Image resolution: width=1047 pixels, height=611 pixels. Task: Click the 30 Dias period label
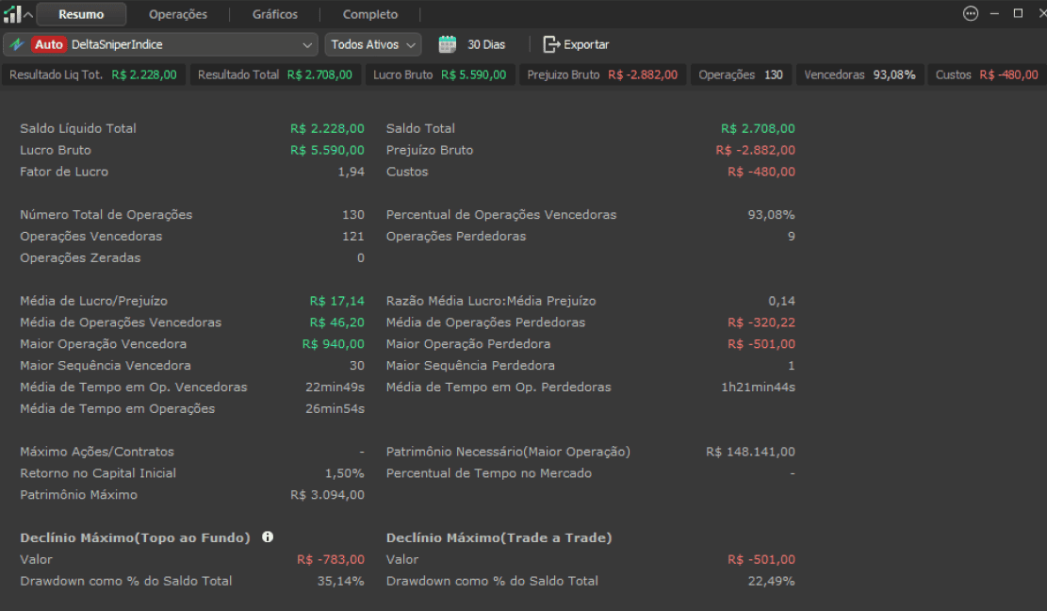(x=486, y=44)
